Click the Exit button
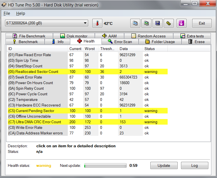The image size is (217, 178). tap(202, 23)
